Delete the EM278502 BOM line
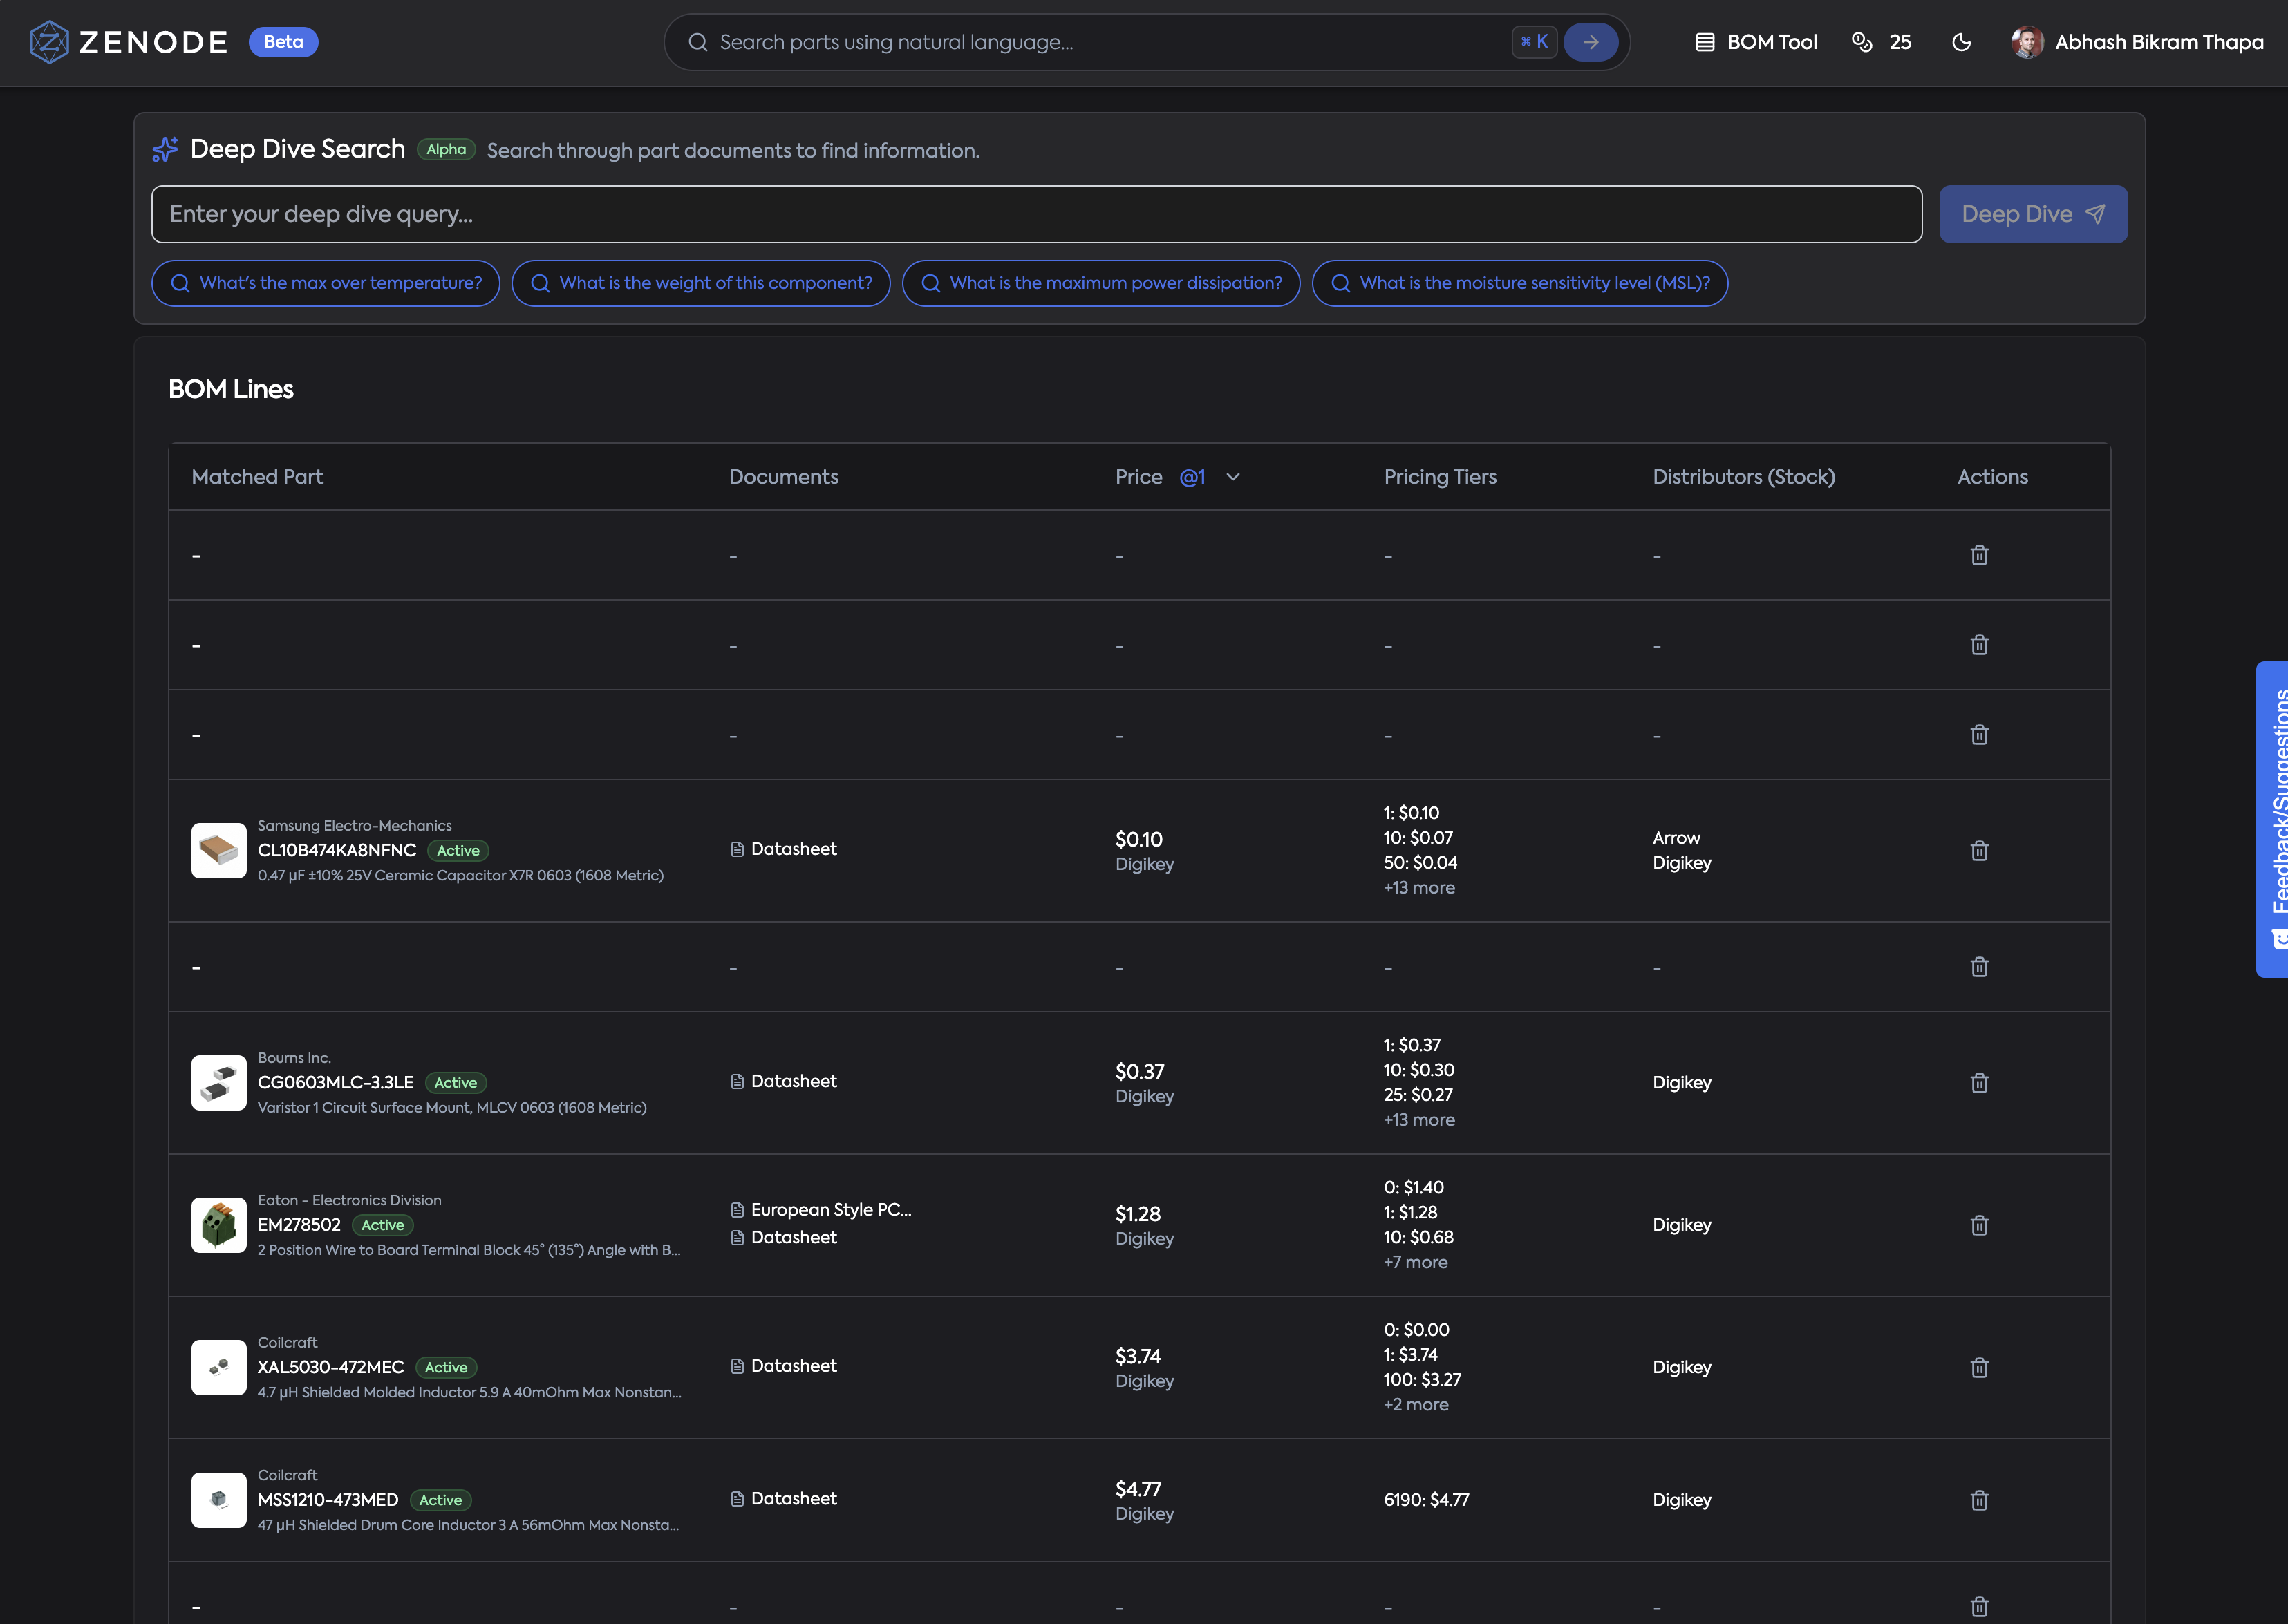The width and height of the screenshot is (2288, 1624). pos(1979,1226)
